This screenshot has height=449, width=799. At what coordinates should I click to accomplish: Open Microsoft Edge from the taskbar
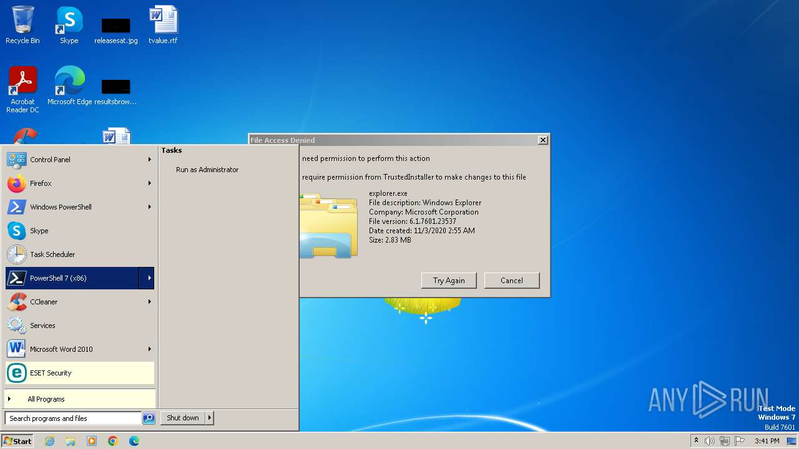134,441
